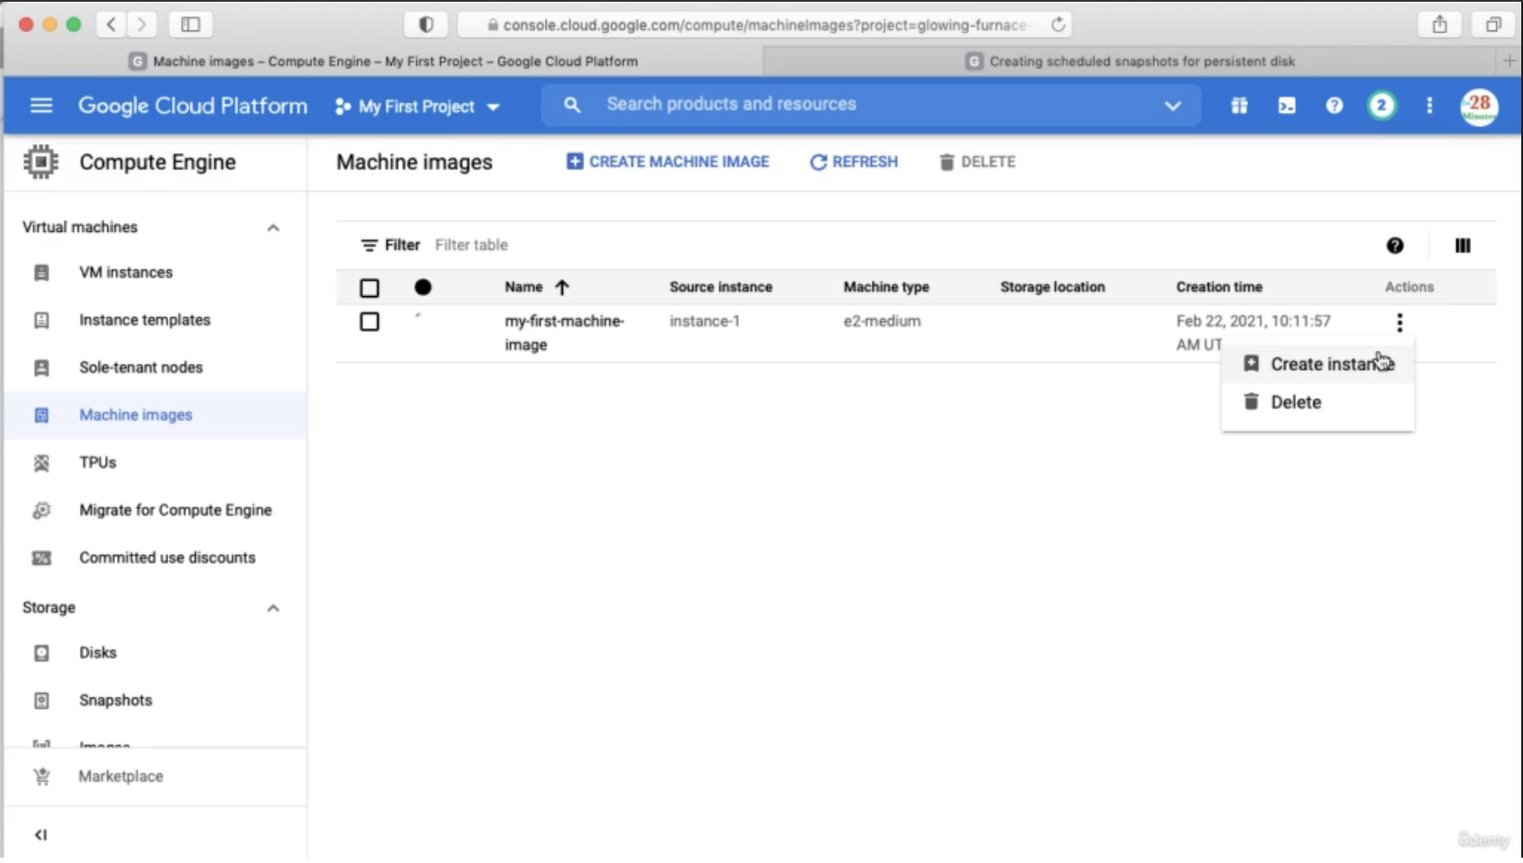Click the VM instances sidebar icon
This screenshot has width=1523, height=863.
pyautogui.click(x=41, y=272)
